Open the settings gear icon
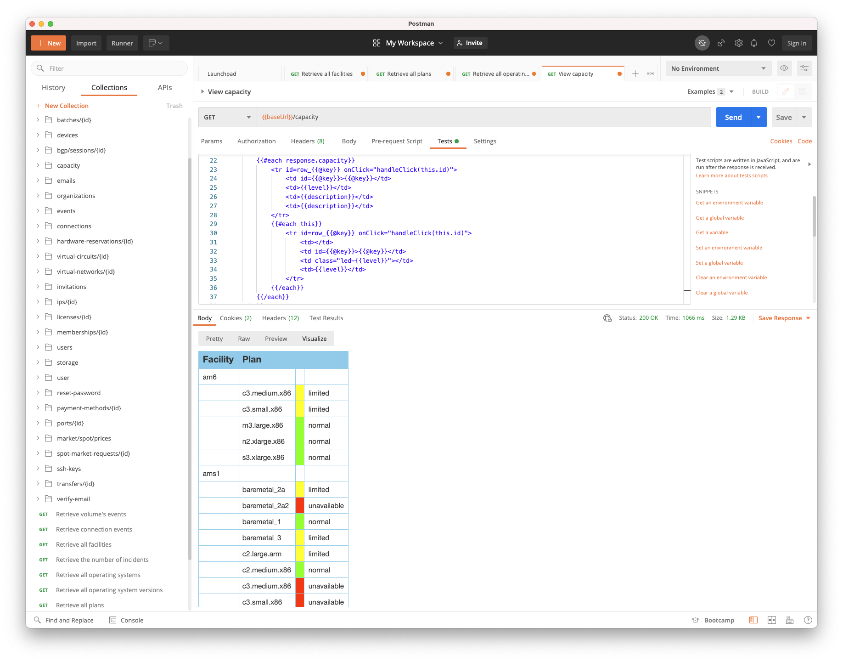843x662 pixels. (x=738, y=43)
